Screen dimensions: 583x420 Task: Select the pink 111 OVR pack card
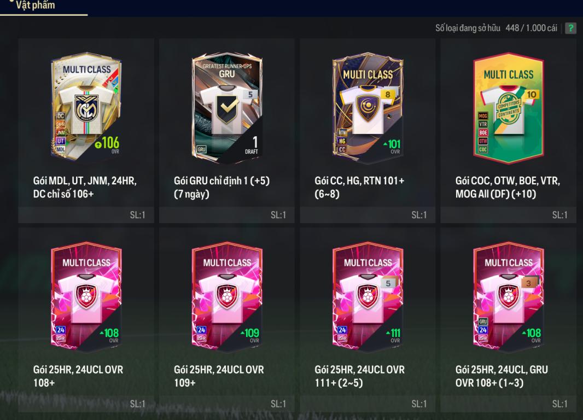pyautogui.click(x=368, y=296)
